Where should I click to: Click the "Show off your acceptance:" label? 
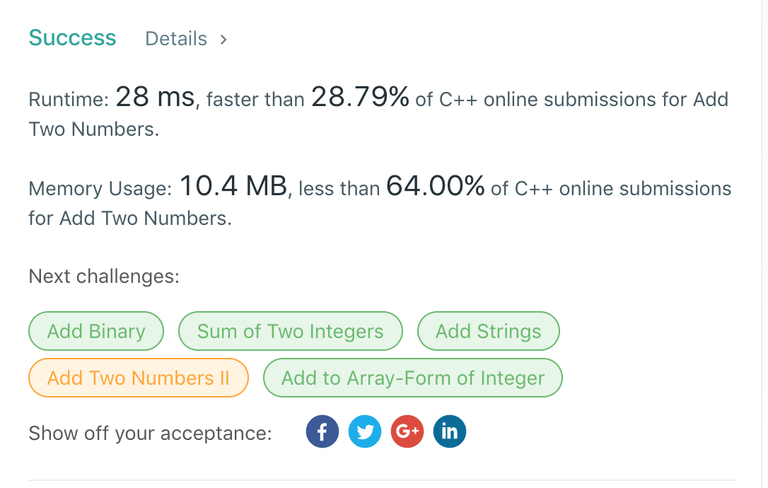[x=150, y=433]
